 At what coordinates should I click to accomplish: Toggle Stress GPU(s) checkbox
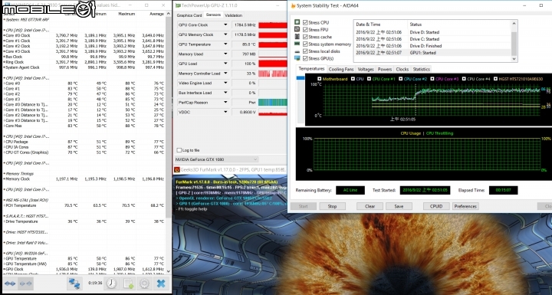[x=305, y=58]
